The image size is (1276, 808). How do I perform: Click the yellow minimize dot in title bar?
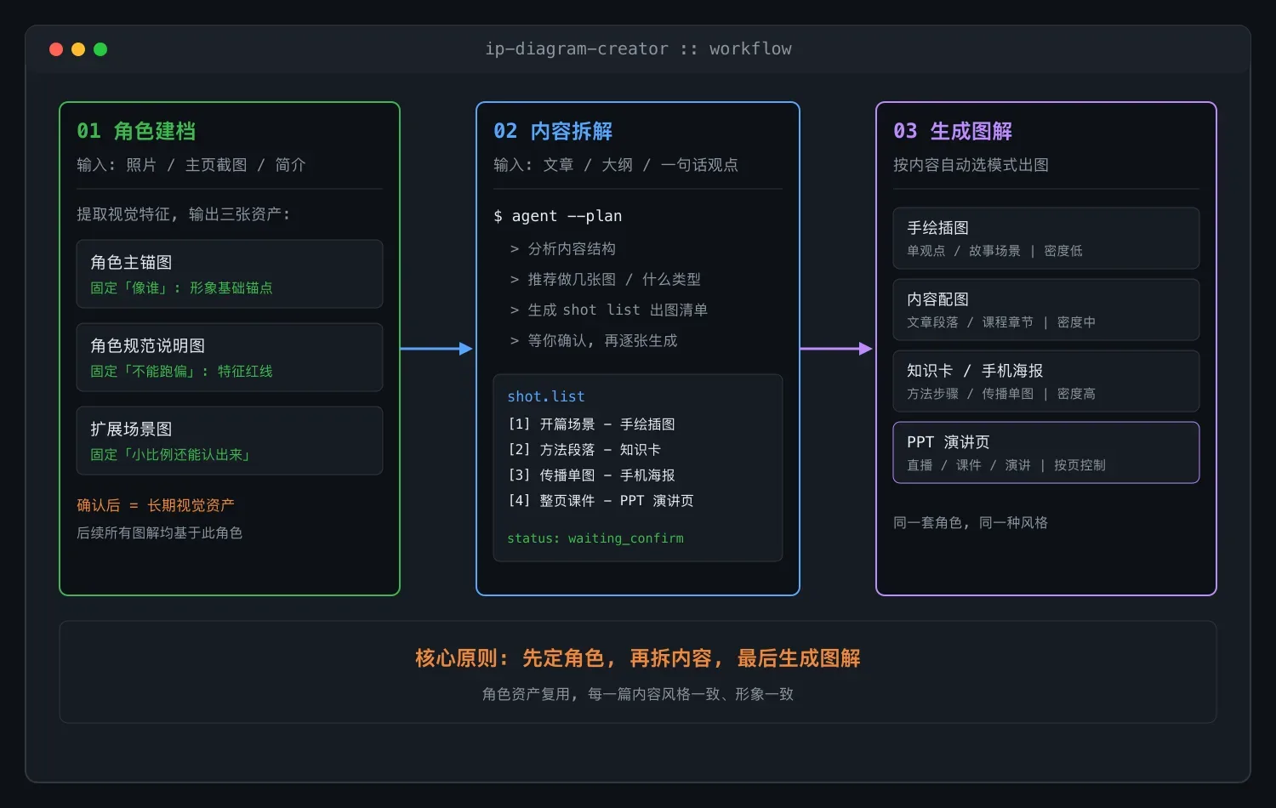click(x=78, y=49)
